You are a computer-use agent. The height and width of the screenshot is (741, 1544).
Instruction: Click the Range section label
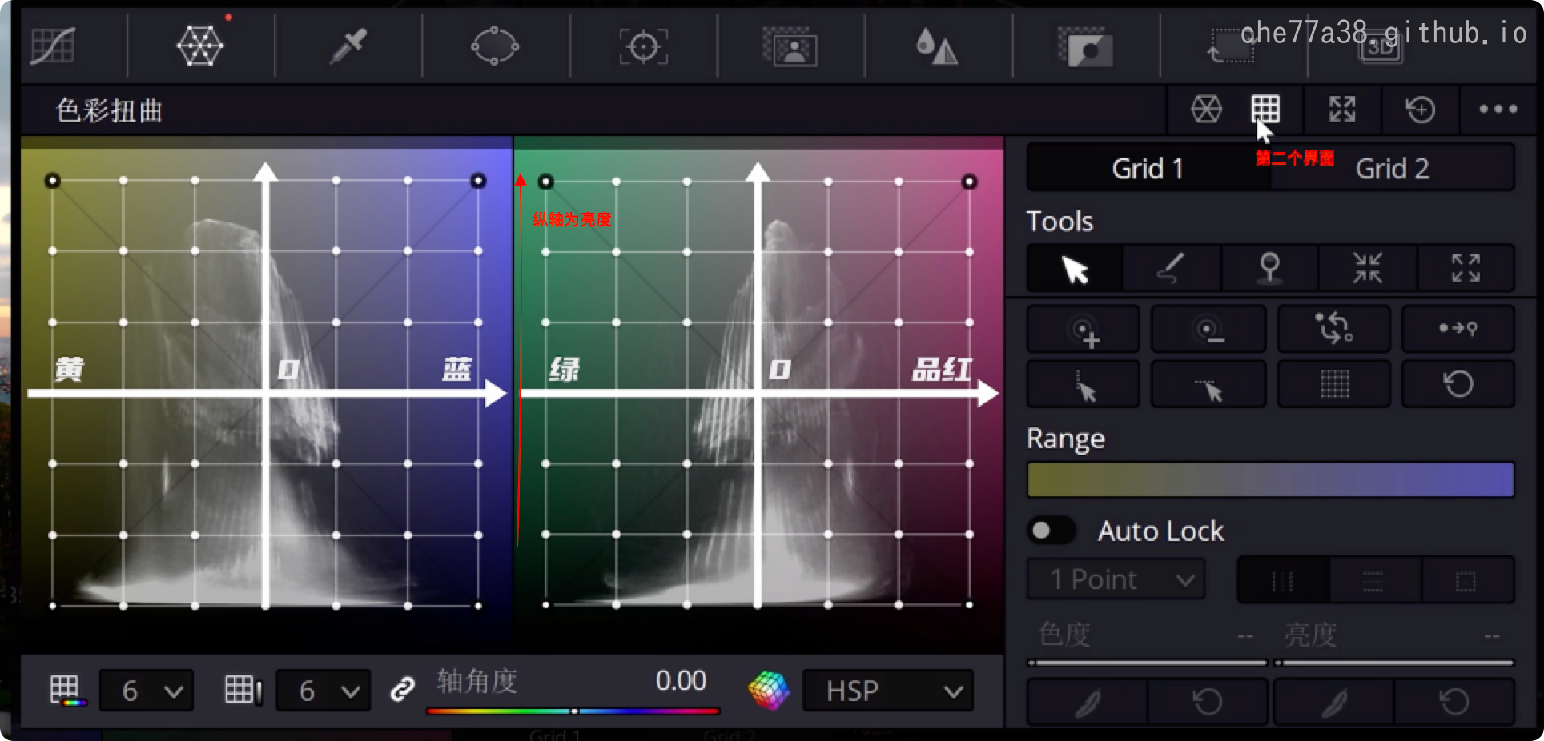pyautogui.click(x=1066, y=439)
